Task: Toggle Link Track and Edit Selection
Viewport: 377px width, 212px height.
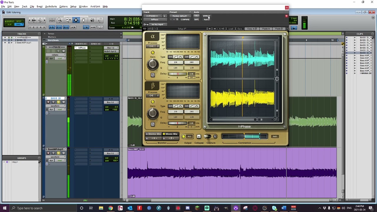Action: [x=66, y=27]
